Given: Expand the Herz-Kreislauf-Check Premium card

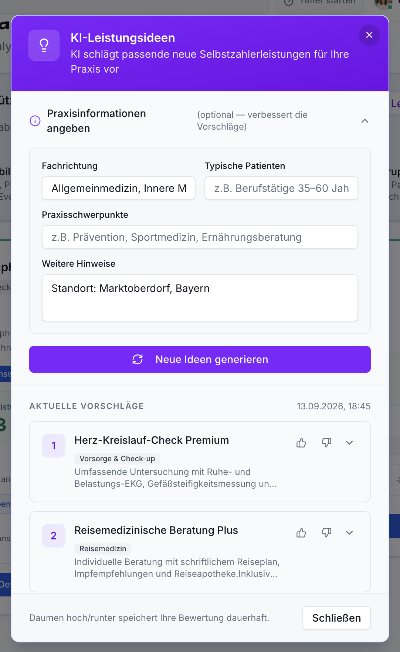Looking at the screenshot, I should coord(349,443).
